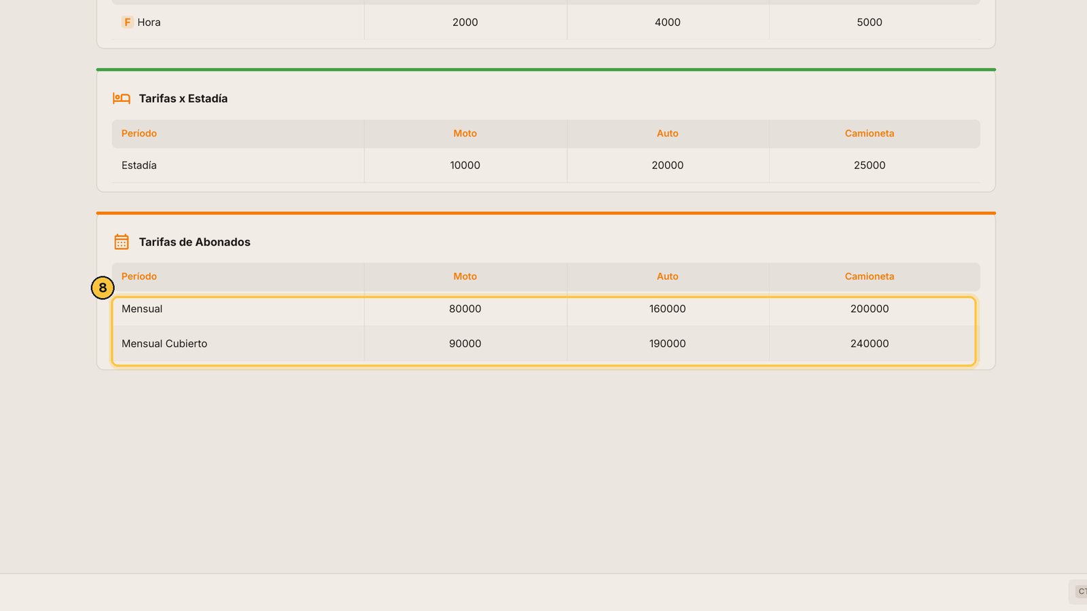Click the 'Tarifas x Estadía' section title
This screenshot has height=611, width=1087.
coord(183,98)
